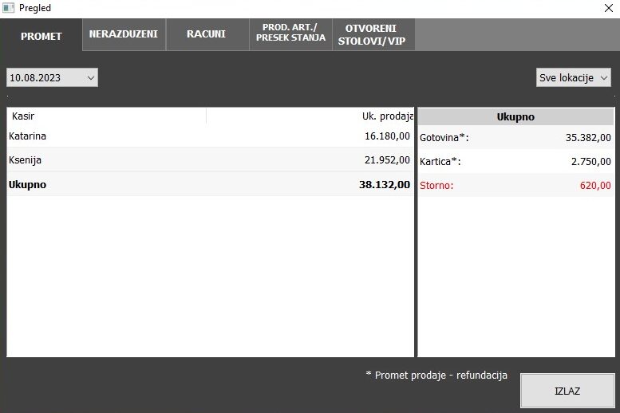Screen dimensions: 620x413
Task: Open the NERAZDUZENI tab
Action: (124, 35)
